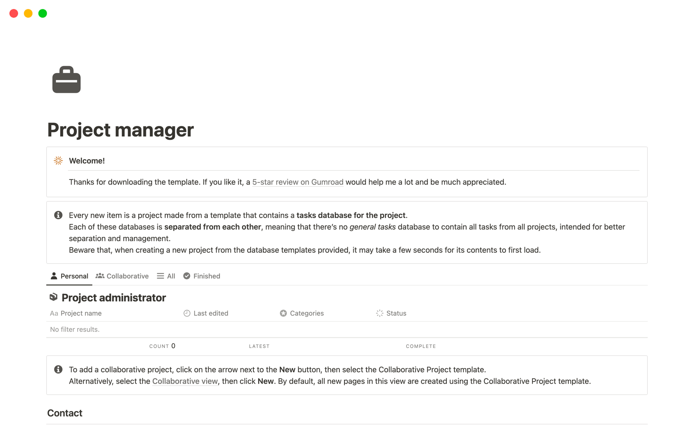The width and height of the screenshot is (694, 434).
Task: Open the COUNT calculation menu
Action: tap(162, 346)
